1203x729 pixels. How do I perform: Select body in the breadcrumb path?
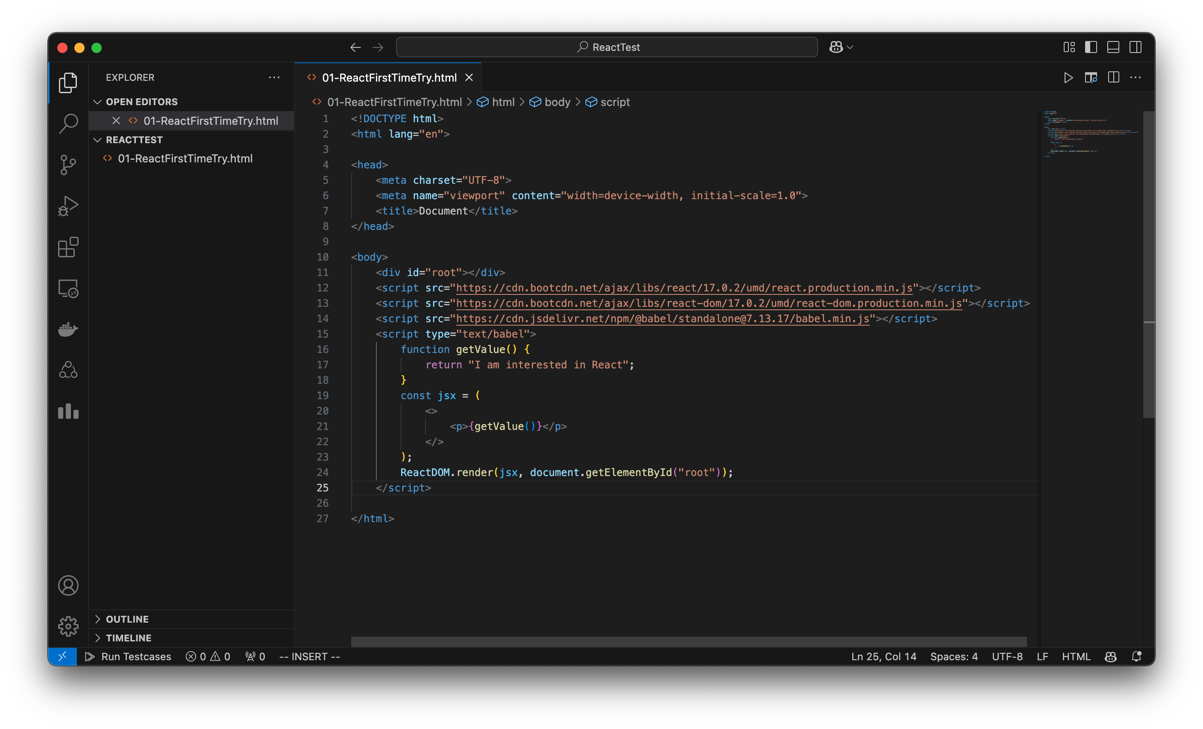coord(558,102)
